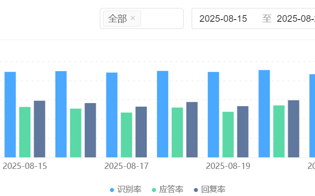Remove the 全部 tag with its x icon

(133, 19)
